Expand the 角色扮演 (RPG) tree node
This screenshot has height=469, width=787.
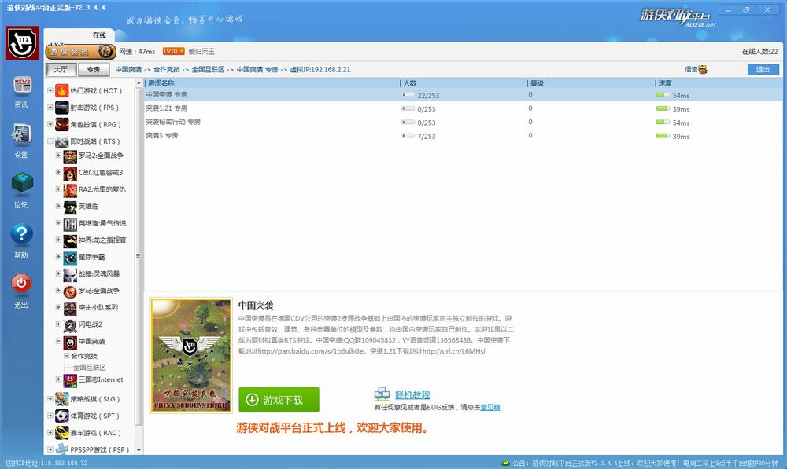click(x=50, y=124)
